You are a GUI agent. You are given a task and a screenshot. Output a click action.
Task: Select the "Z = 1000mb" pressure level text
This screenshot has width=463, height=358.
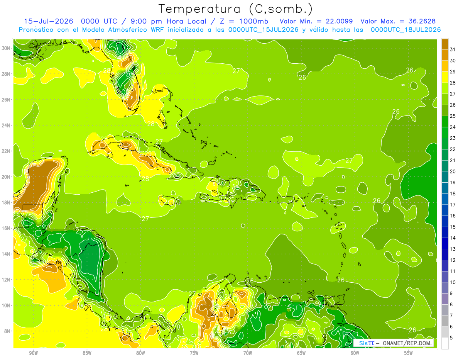244,21
